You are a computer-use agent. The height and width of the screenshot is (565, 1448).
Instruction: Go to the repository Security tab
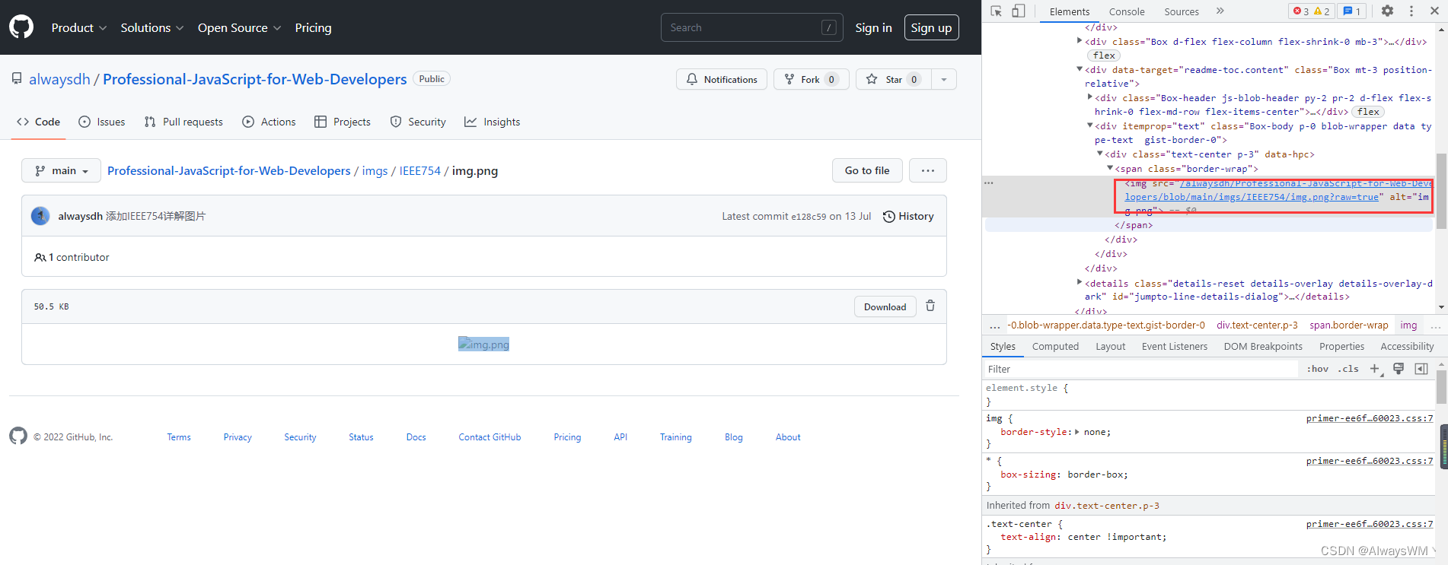(418, 122)
